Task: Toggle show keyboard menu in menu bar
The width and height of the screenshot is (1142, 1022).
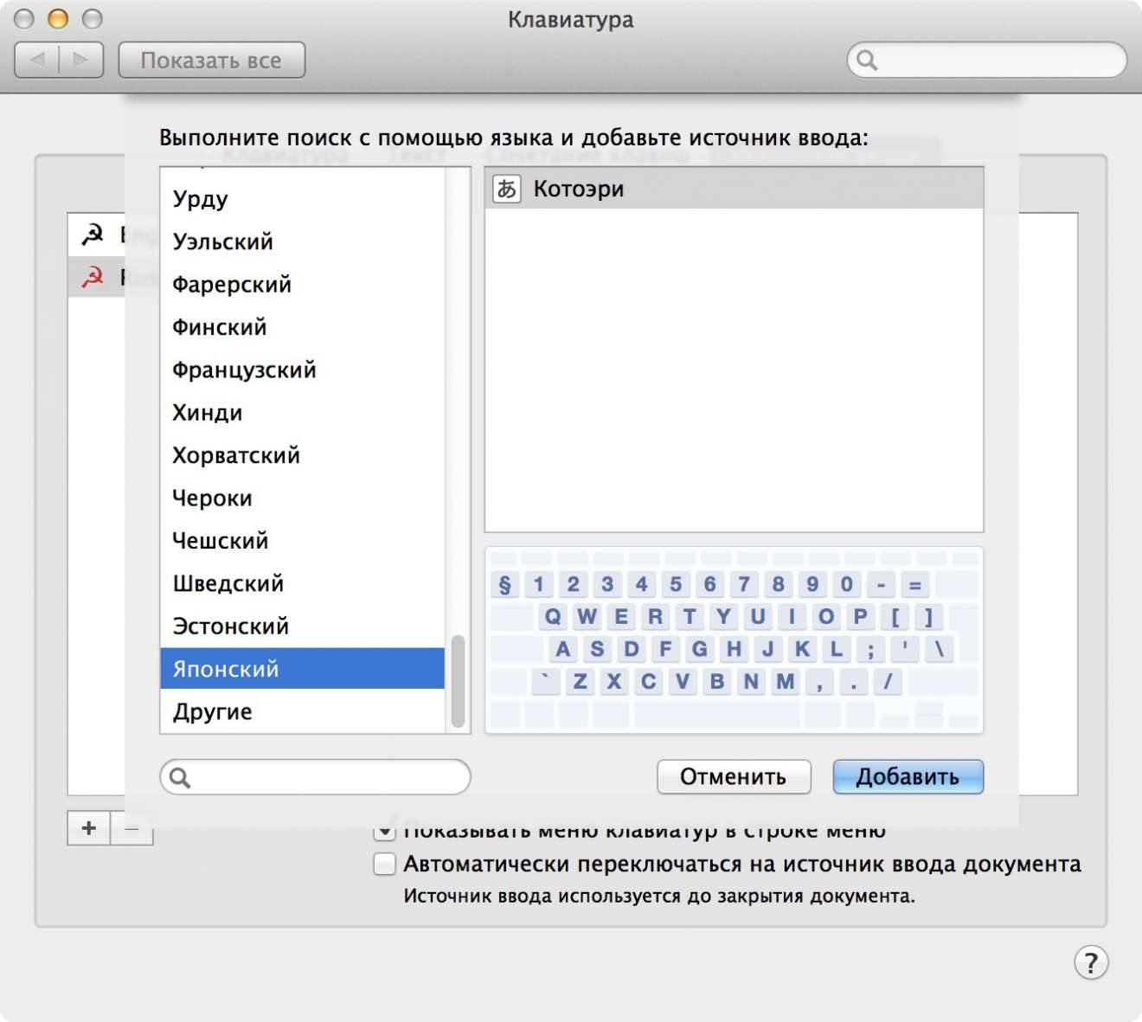Action: (x=384, y=831)
